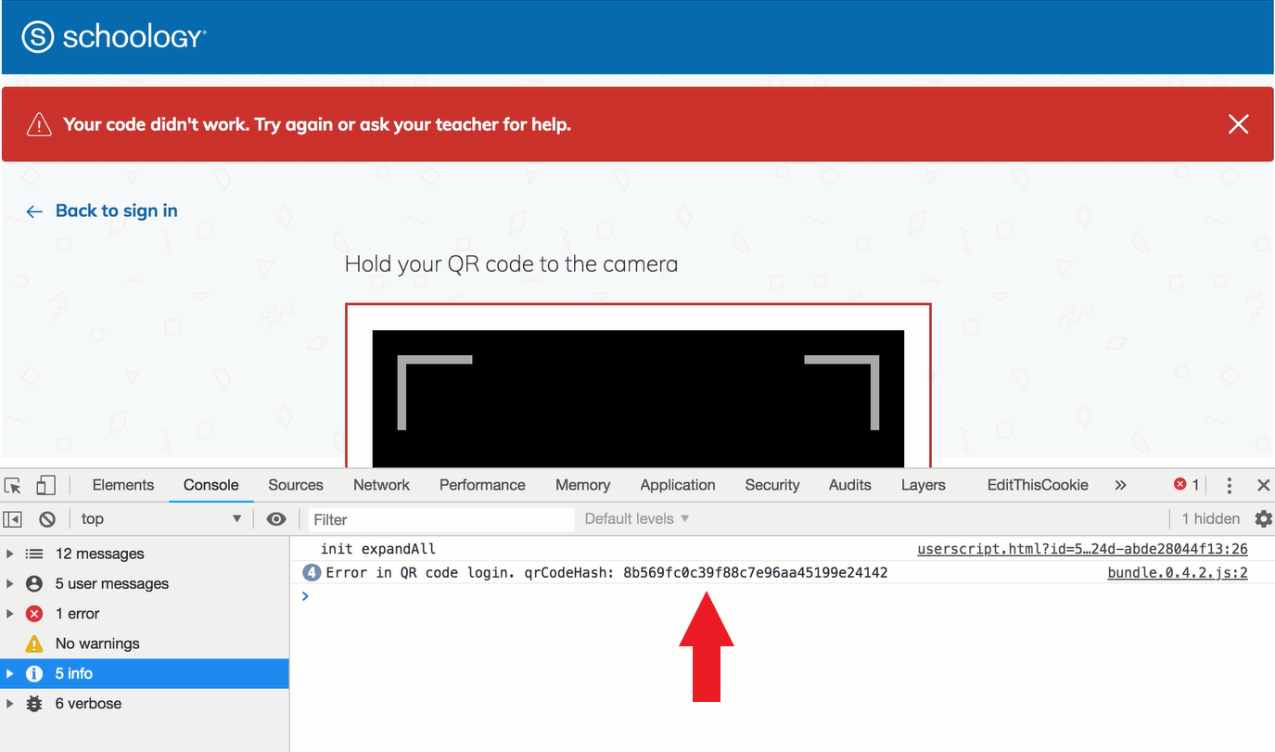1275x752 pixels.
Task: Open the DevTools customize menu (three dots)
Action: click(x=1229, y=484)
